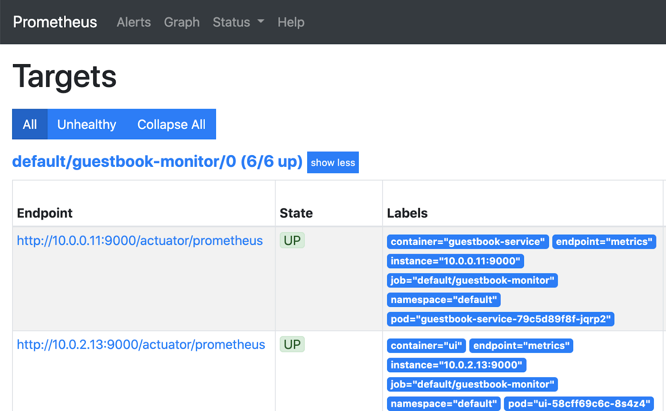The image size is (666, 411).
Task: Click the instance="10.0.0.11:9000" label badge
Action: tap(455, 261)
